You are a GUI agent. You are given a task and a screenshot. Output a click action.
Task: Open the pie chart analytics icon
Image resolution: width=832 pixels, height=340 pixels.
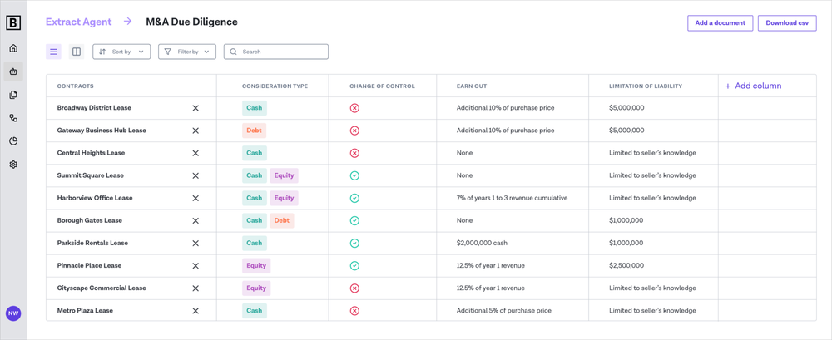[x=13, y=141]
